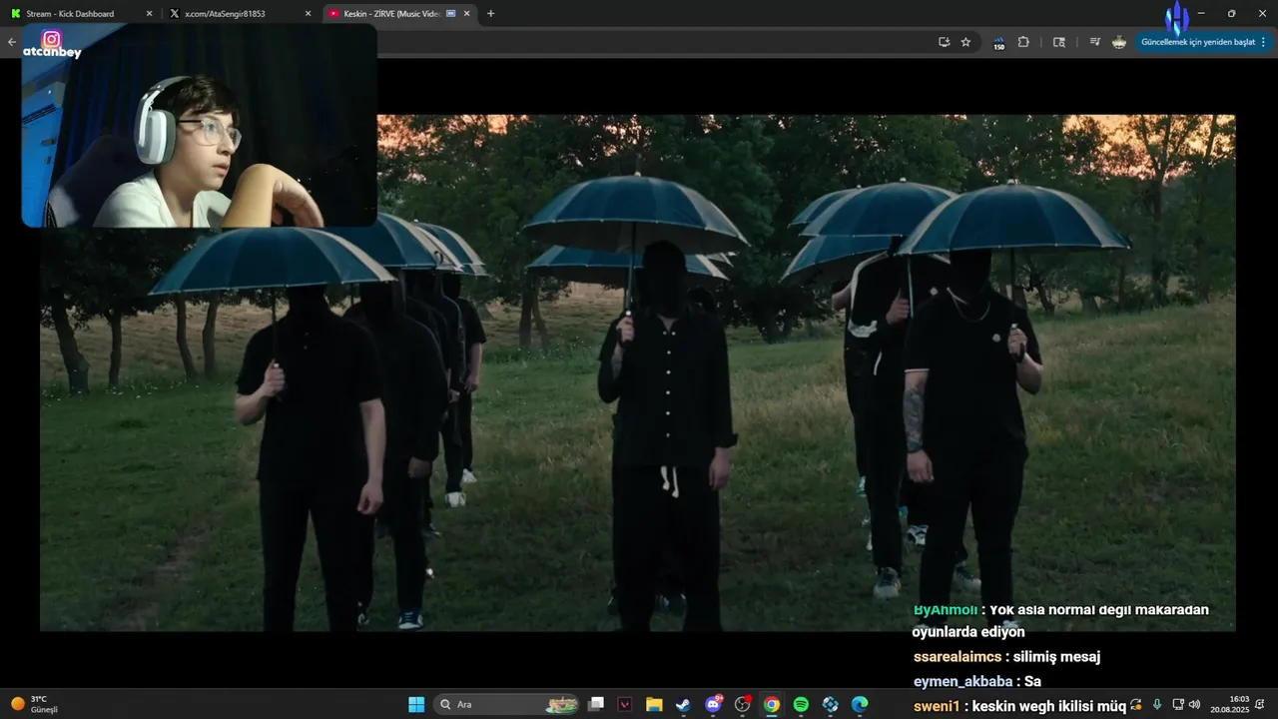Open Discord from the taskbar
The image size is (1278, 719).
[x=713, y=704]
